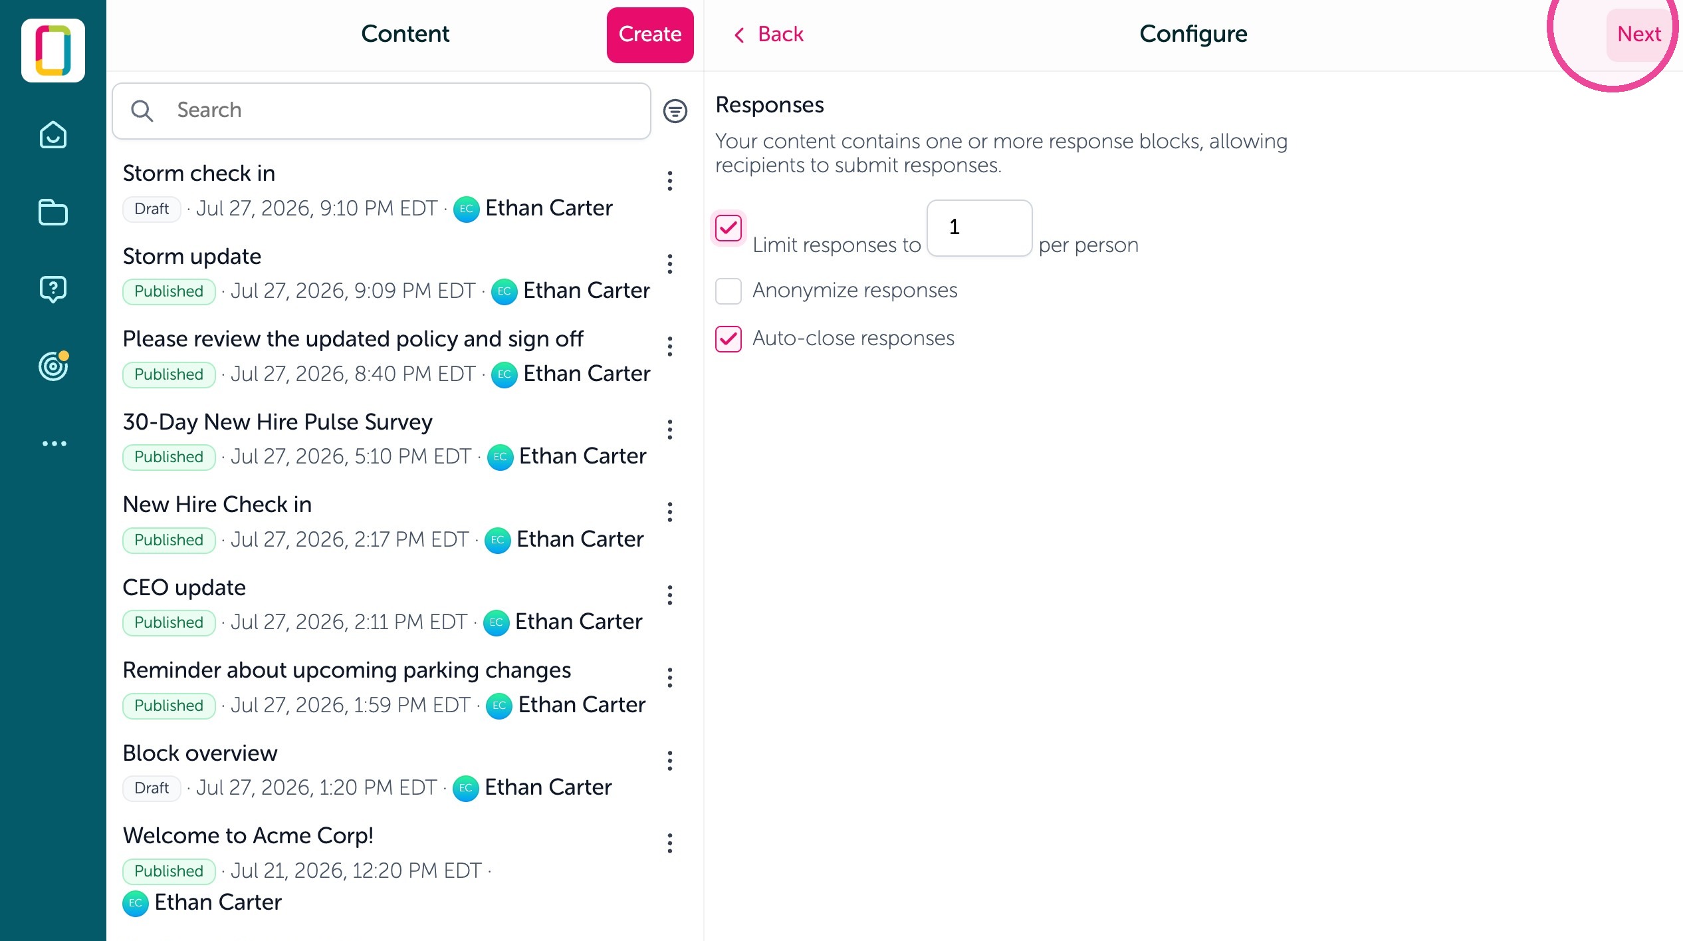Click the app logo icon

(53, 51)
